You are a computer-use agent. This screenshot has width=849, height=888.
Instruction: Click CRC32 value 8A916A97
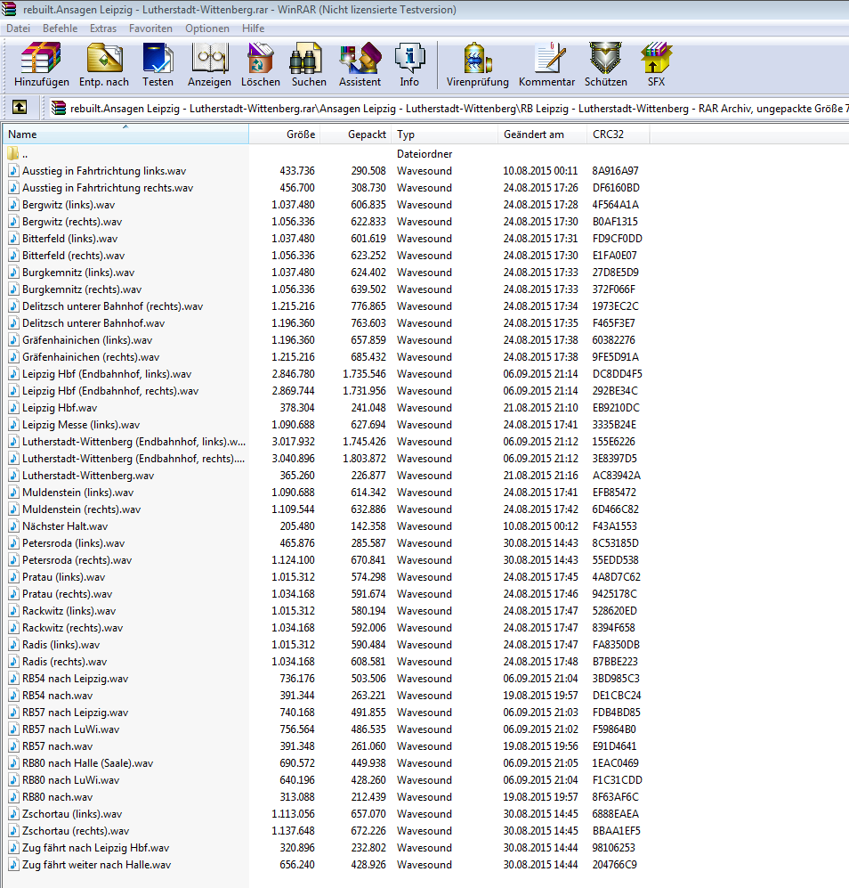point(615,170)
